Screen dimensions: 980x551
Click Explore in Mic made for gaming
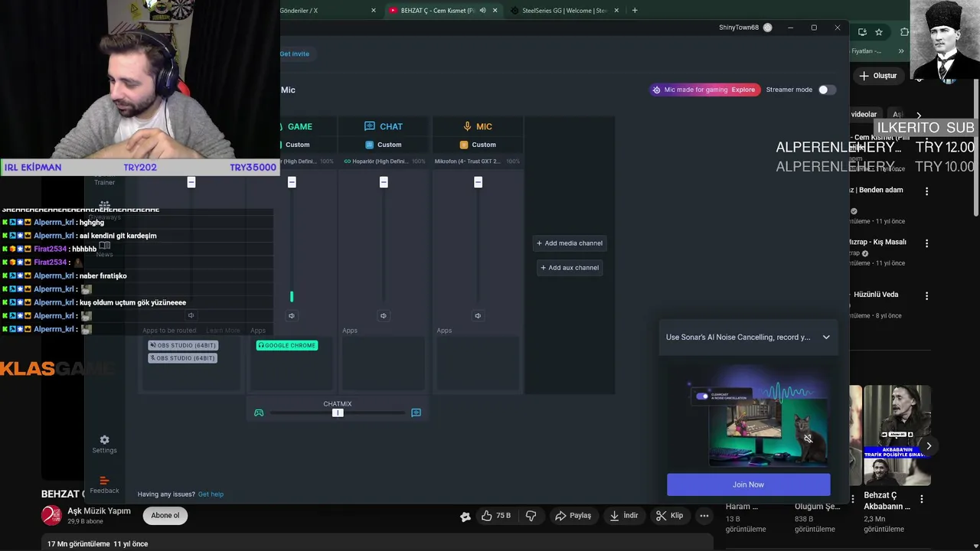tap(743, 90)
